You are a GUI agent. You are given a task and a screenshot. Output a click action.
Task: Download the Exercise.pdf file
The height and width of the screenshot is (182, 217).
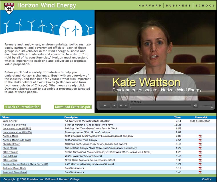(73, 107)
